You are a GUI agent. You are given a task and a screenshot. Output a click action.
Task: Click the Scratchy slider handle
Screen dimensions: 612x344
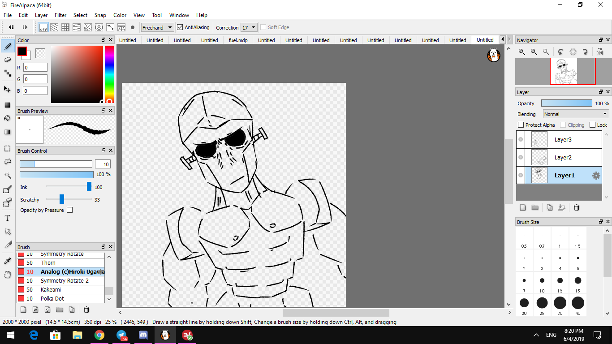pyautogui.click(x=62, y=199)
